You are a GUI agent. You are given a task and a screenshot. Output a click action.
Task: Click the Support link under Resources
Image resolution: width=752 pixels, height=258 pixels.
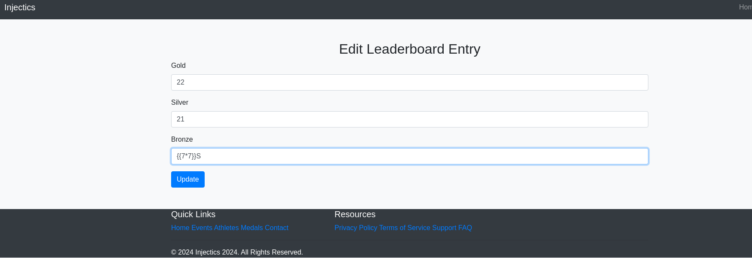[444, 228]
